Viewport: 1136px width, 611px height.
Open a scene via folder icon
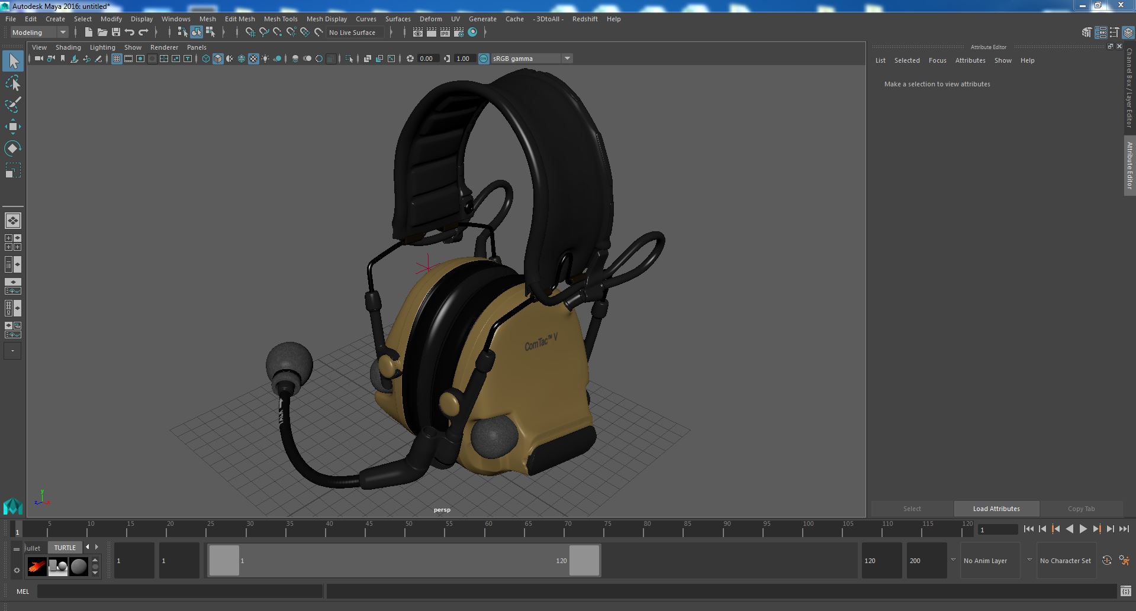click(102, 33)
